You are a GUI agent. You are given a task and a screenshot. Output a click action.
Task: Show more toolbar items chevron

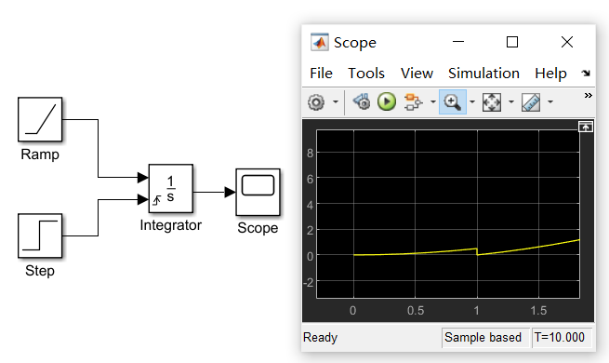coord(588,95)
